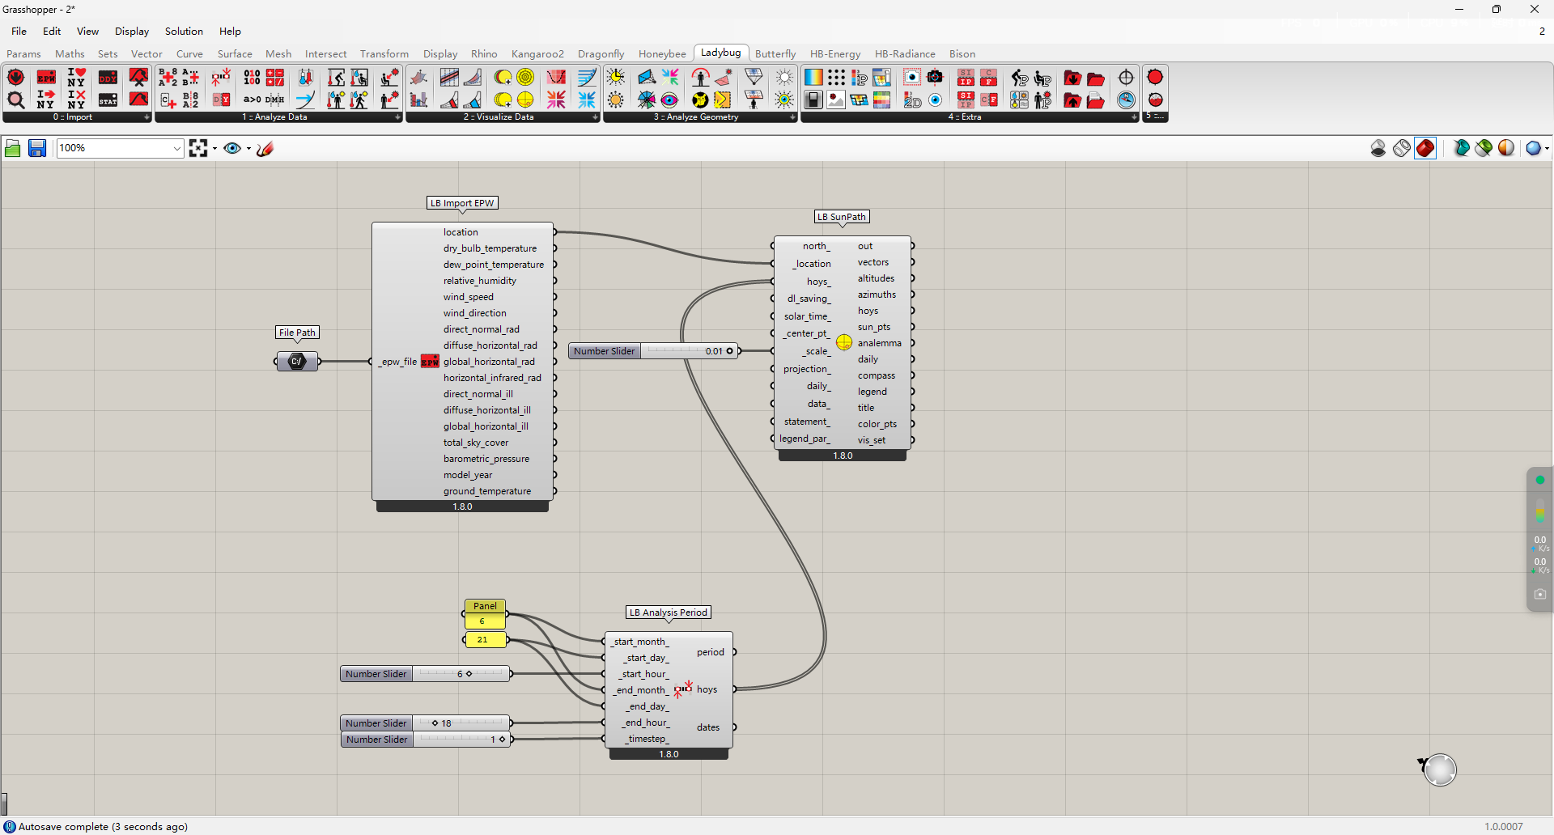Select the Analysis Period icon in Analyze Data

tap(221, 78)
